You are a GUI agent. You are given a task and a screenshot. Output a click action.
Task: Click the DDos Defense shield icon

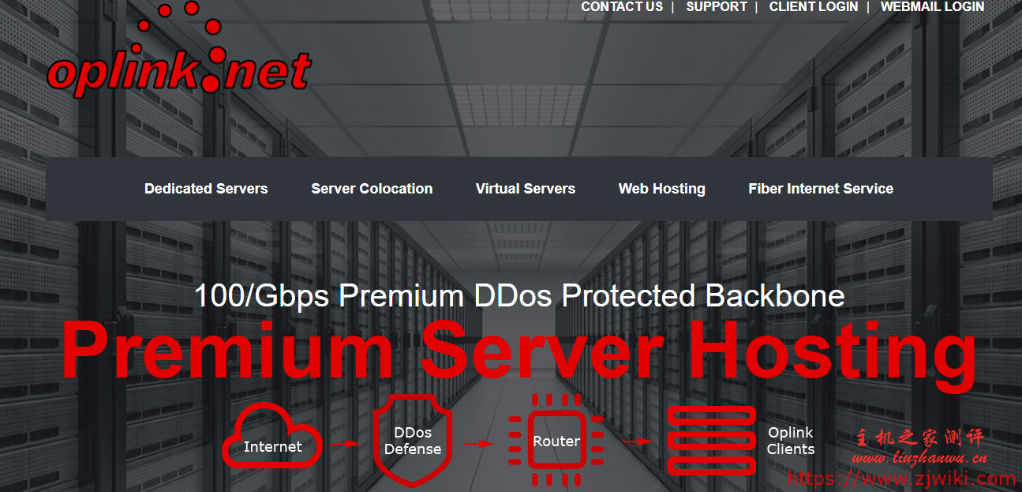[412, 441]
